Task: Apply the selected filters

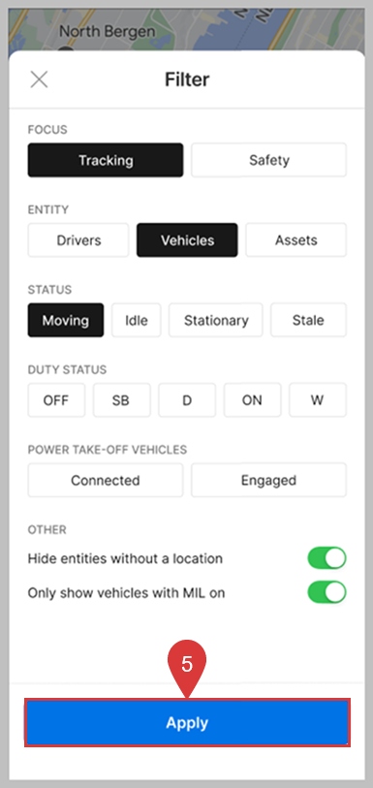Action: [187, 723]
